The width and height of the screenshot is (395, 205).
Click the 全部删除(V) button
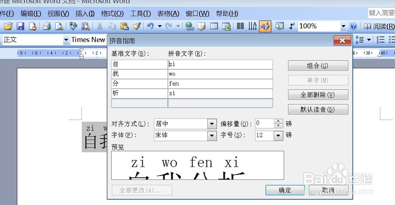tap(318, 95)
